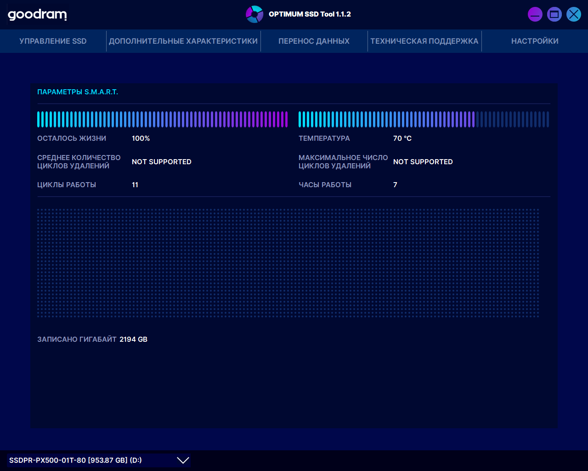Click the ЗАПИСАНО ГИГАБАЙТ label
Image resolution: width=588 pixels, height=471 pixels.
tap(77, 339)
